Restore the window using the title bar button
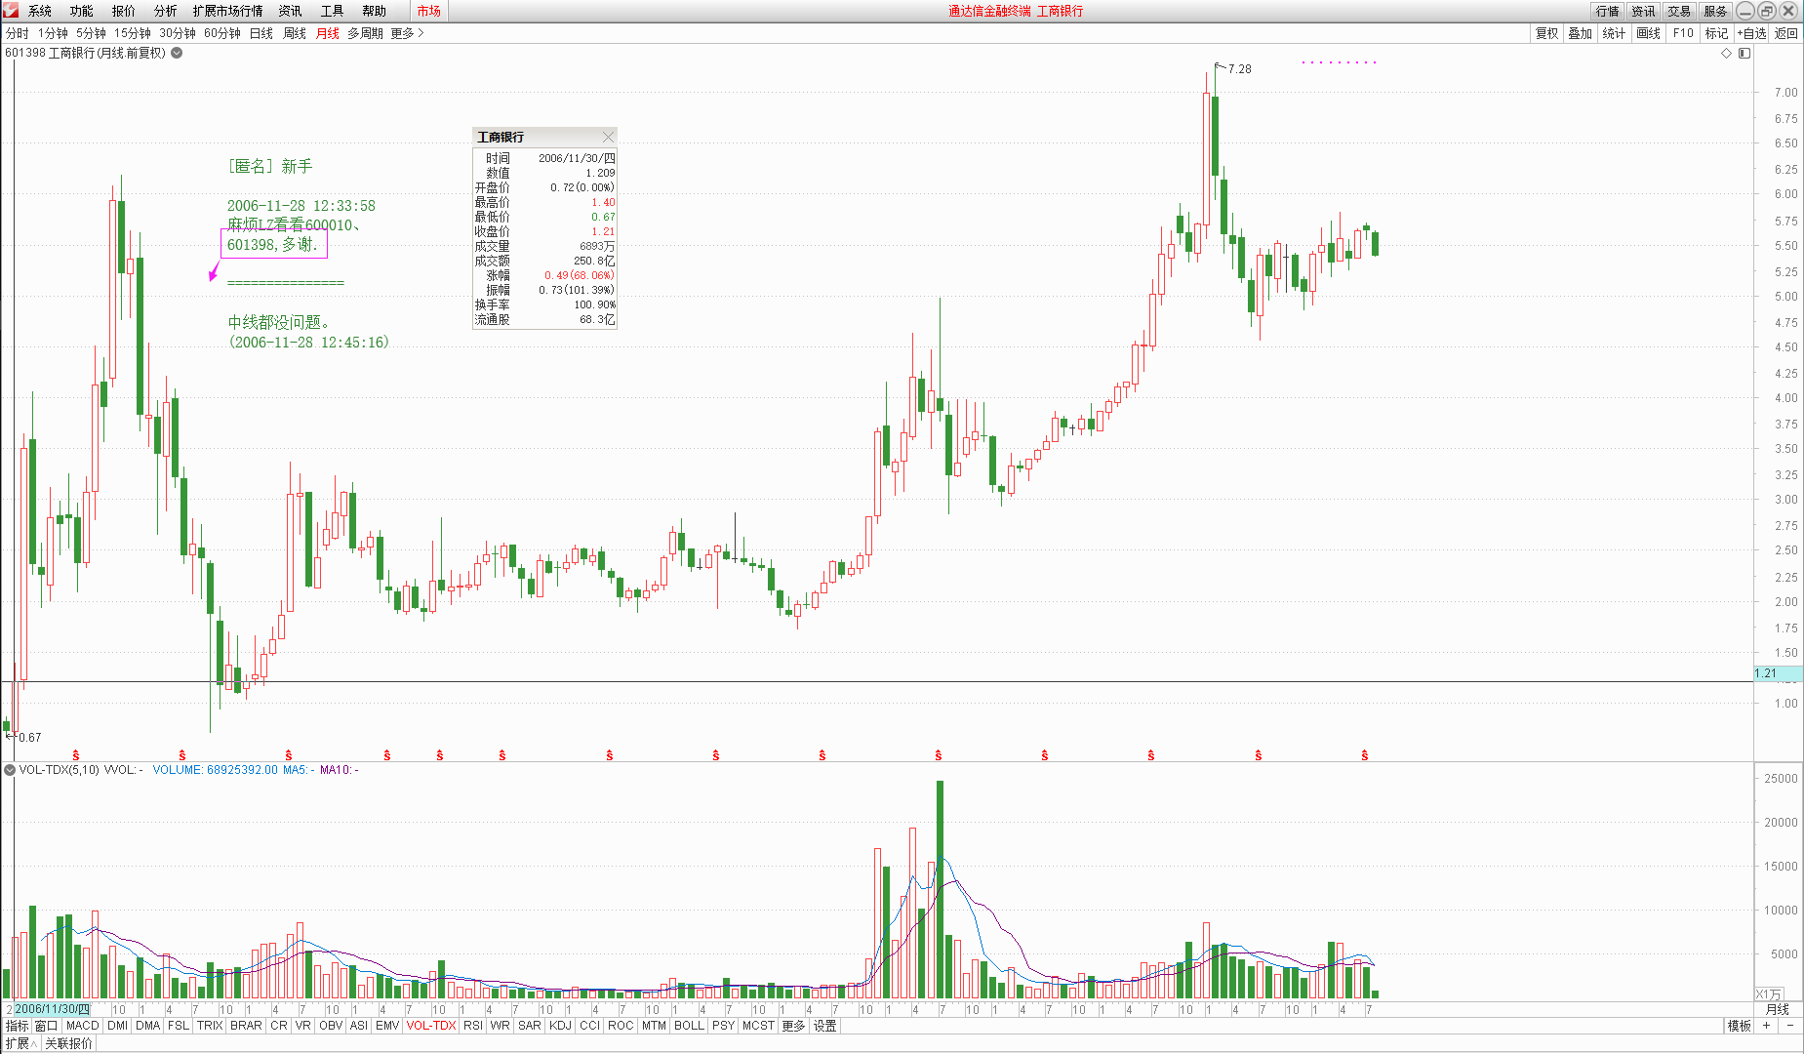 1767,11
